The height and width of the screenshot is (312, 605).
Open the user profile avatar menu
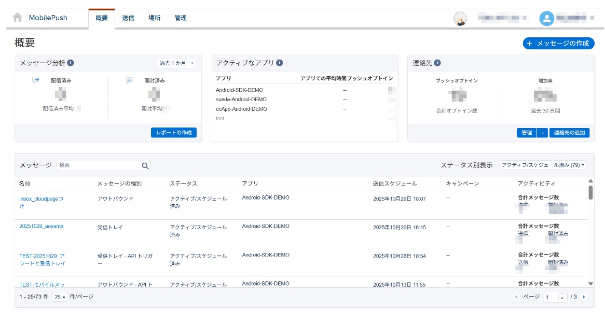pyautogui.click(x=546, y=18)
